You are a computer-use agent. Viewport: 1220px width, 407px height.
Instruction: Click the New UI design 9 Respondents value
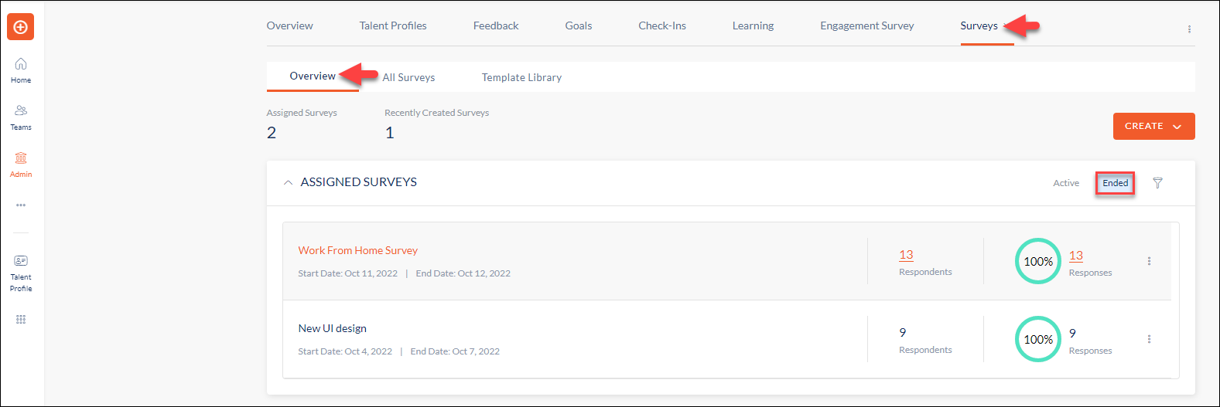click(x=902, y=332)
